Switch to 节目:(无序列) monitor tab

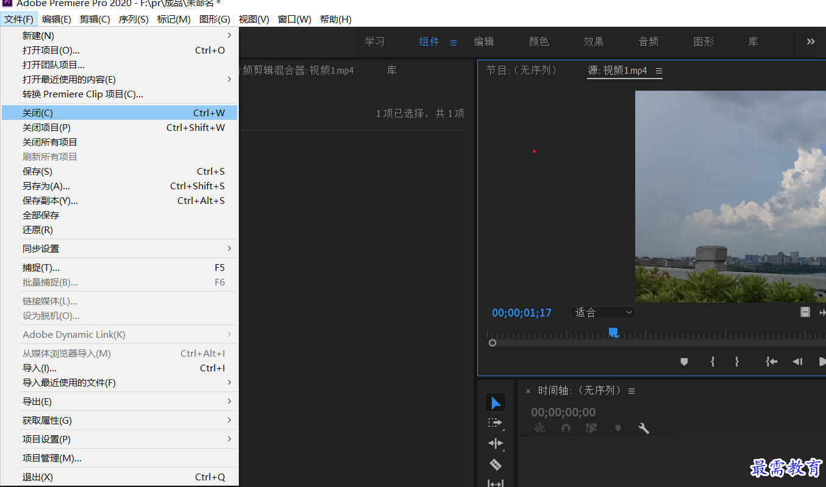[522, 70]
